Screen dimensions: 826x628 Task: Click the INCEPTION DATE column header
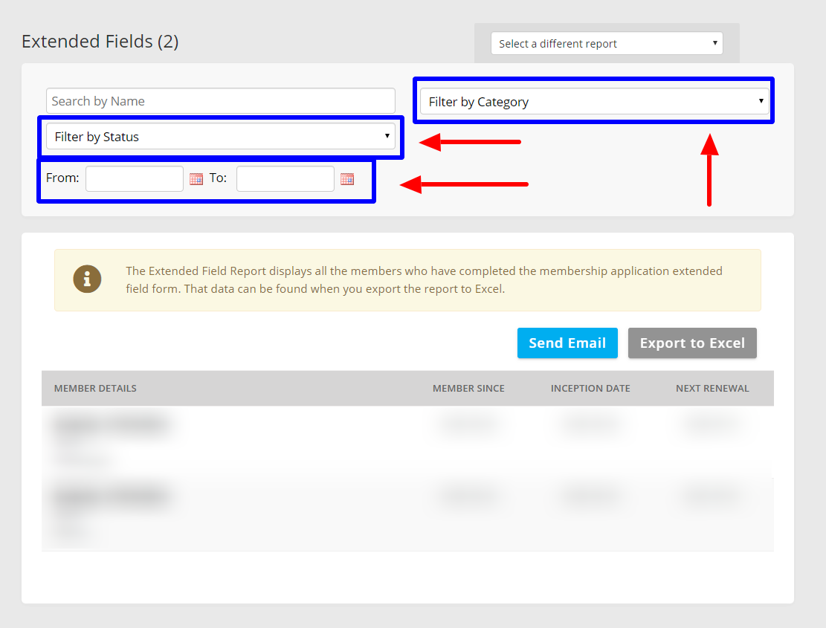[x=590, y=388]
